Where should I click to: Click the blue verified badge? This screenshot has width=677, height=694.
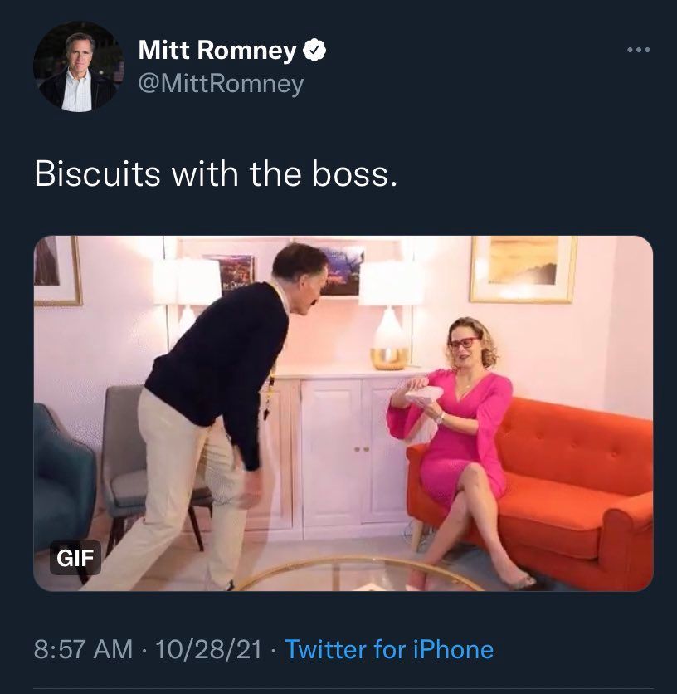pos(314,51)
